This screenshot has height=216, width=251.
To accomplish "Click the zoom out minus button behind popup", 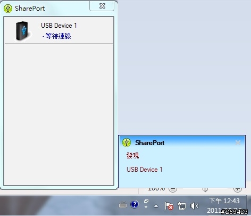I will [x=173, y=190].
